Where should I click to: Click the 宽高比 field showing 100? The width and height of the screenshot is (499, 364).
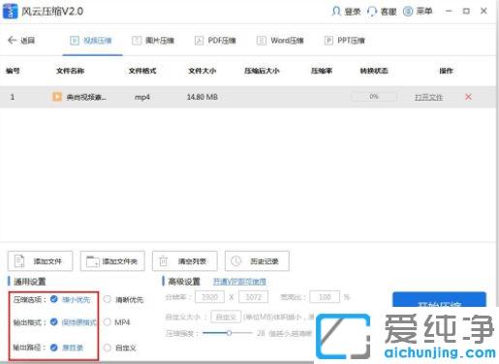pyautogui.click(x=325, y=297)
